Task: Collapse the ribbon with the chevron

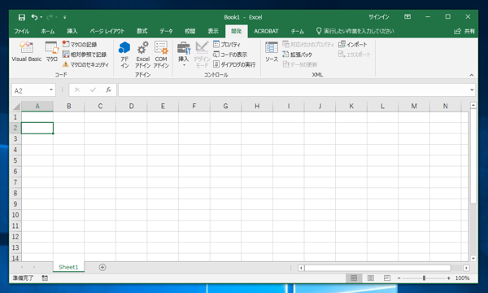Action: point(472,75)
